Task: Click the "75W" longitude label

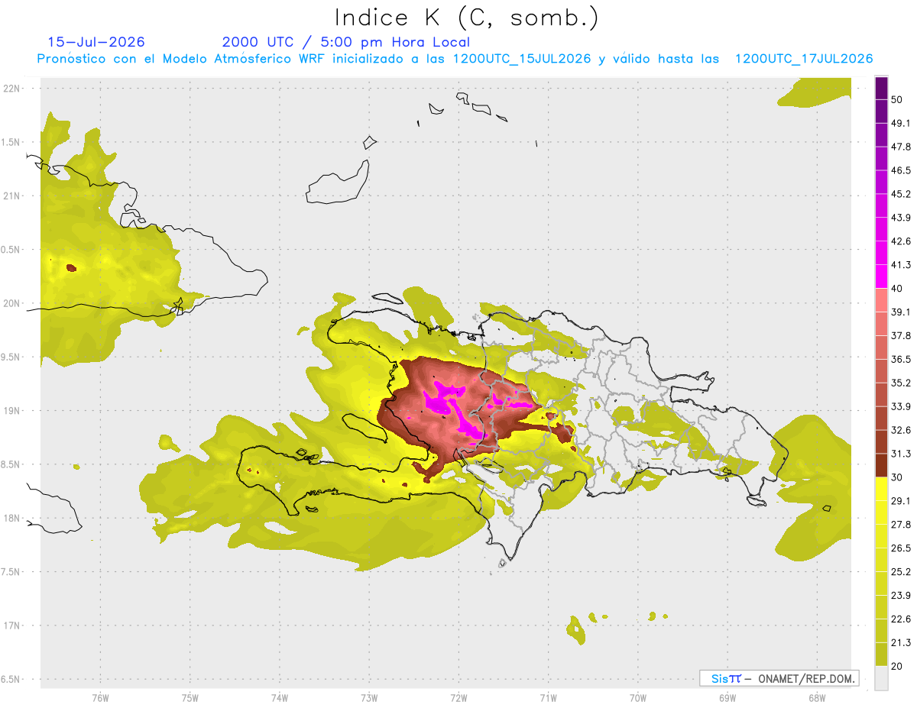Action: click(x=190, y=698)
